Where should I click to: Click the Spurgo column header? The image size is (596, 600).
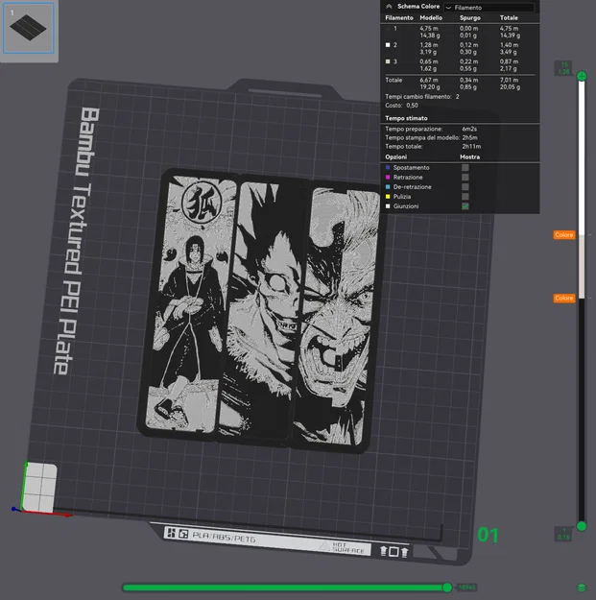point(470,17)
